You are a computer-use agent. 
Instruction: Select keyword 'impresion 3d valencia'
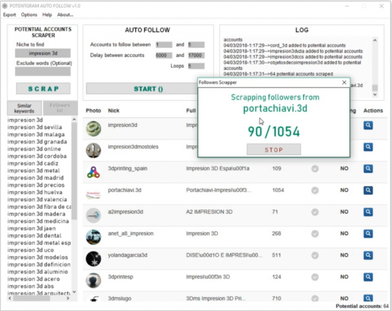[x=37, y=200]
